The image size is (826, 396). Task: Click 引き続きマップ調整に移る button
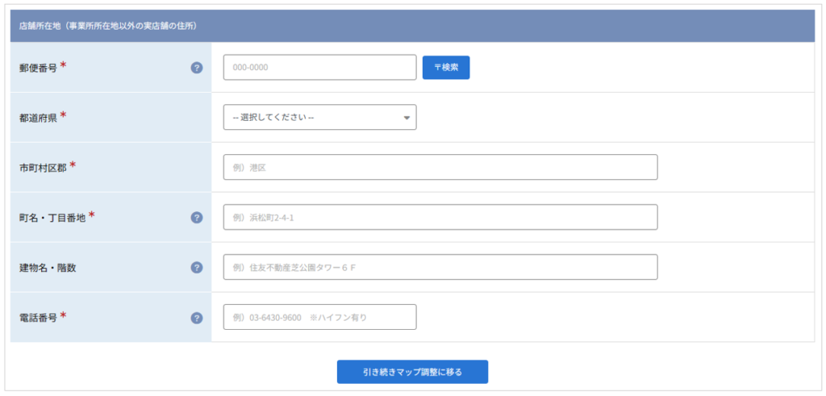412,372
